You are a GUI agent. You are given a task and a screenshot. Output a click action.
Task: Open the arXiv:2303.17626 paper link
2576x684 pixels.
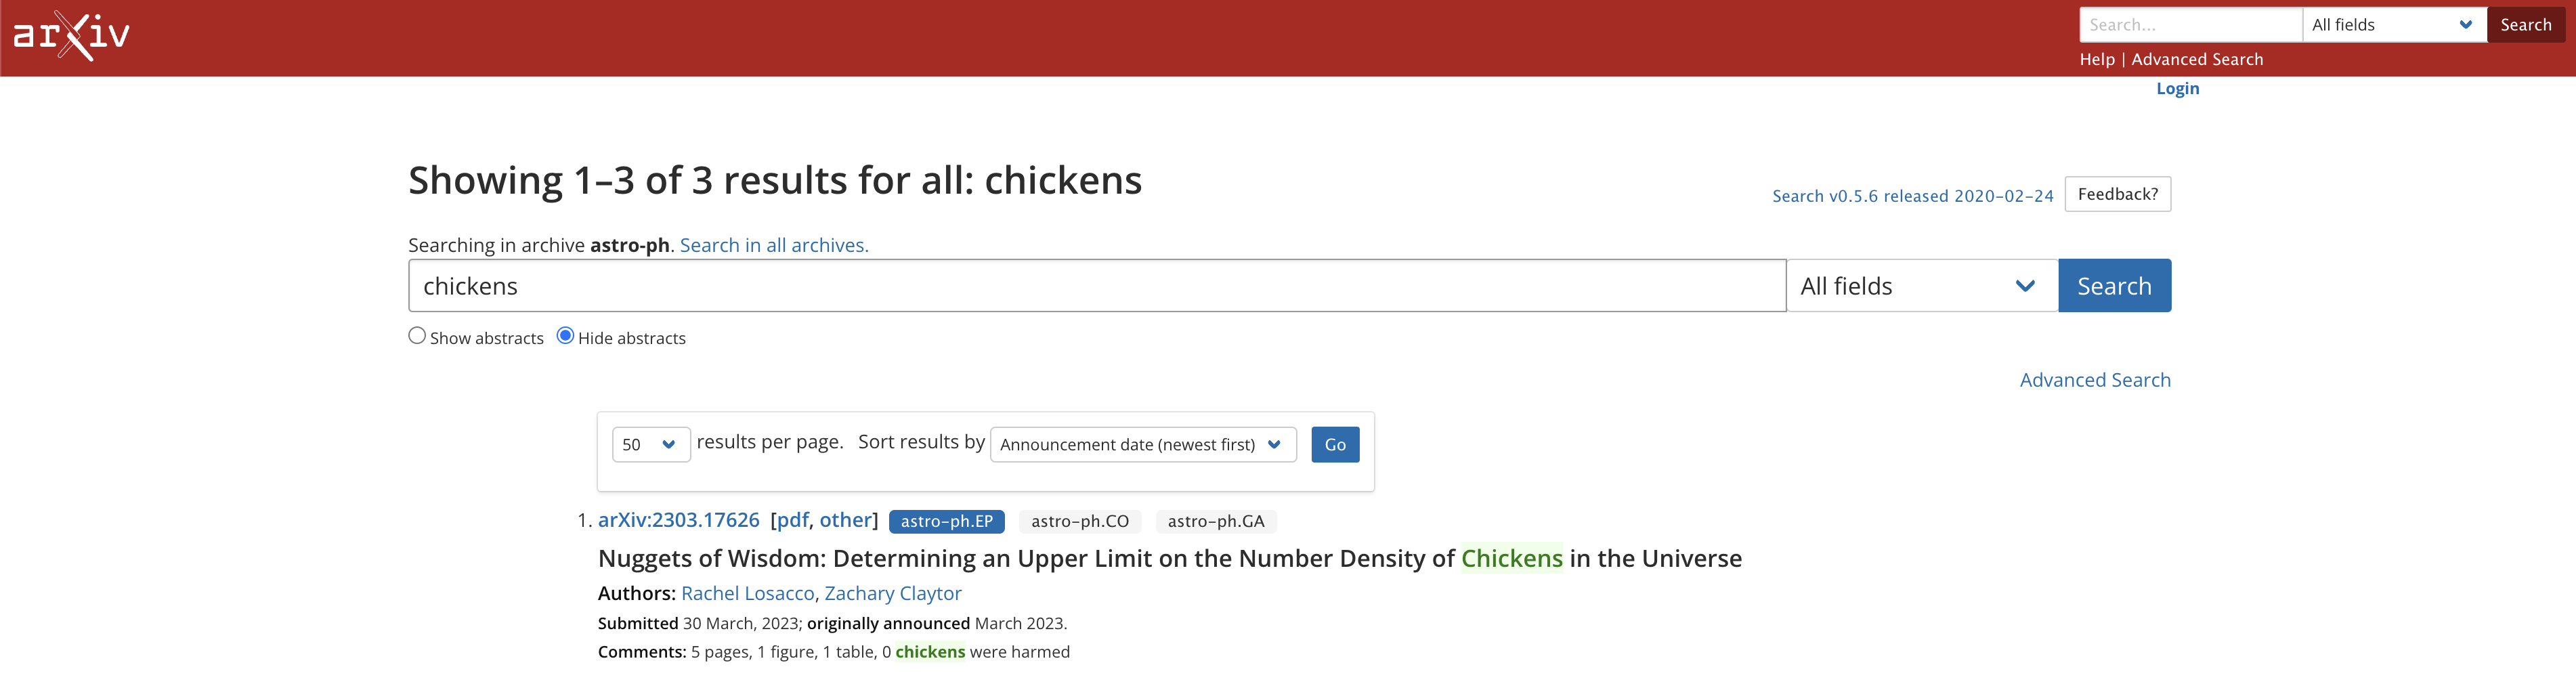coord(679,519)
